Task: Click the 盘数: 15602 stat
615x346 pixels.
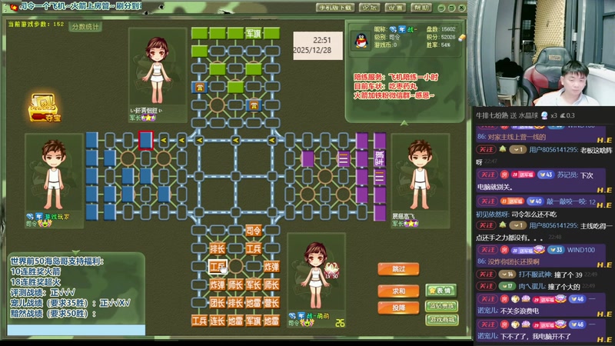Action: pyautogui.click(x=441, y=29)
